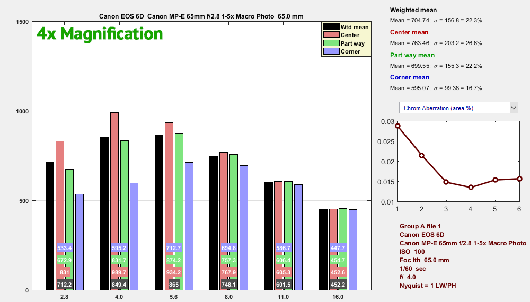Click the 601.5 weighted mean value

pyautogui.click(x=283, y=285)
